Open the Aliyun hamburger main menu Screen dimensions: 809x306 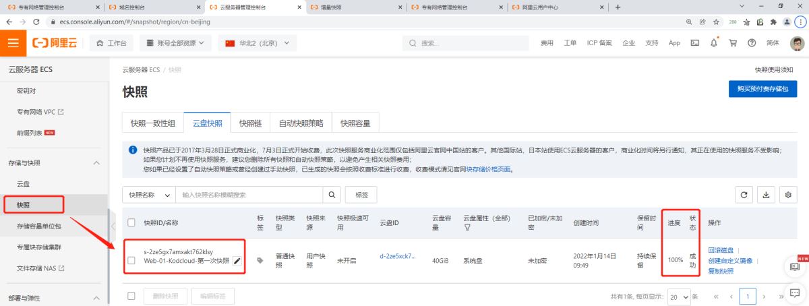(x=13, y=43)
